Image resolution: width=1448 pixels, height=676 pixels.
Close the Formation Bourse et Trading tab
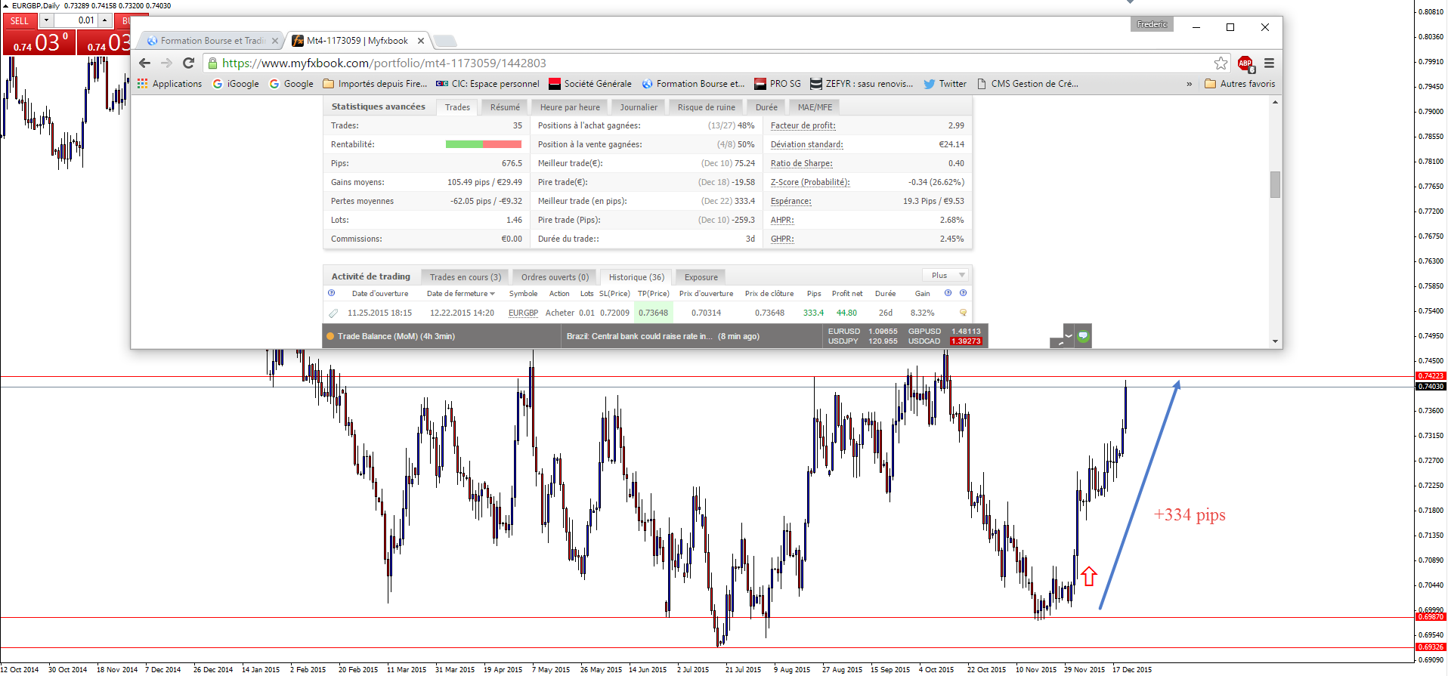(275, 41)
